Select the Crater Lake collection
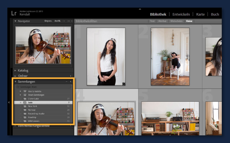 (x=43, y=99)
